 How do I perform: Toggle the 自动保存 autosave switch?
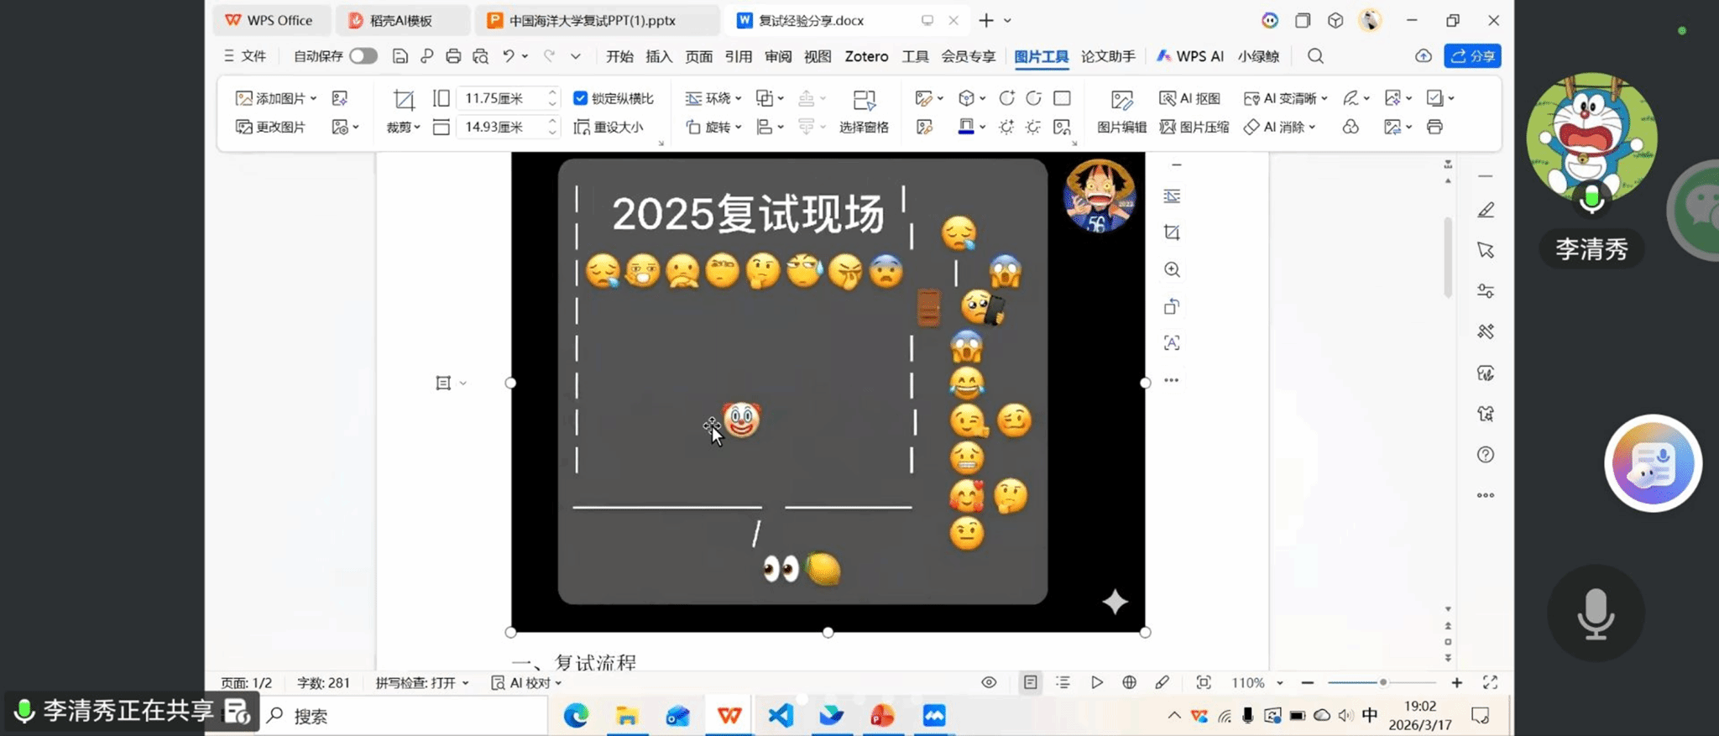coord(363,56)
